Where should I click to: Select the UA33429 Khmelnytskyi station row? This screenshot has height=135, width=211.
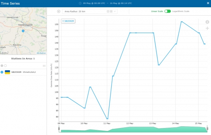point(23,72)
